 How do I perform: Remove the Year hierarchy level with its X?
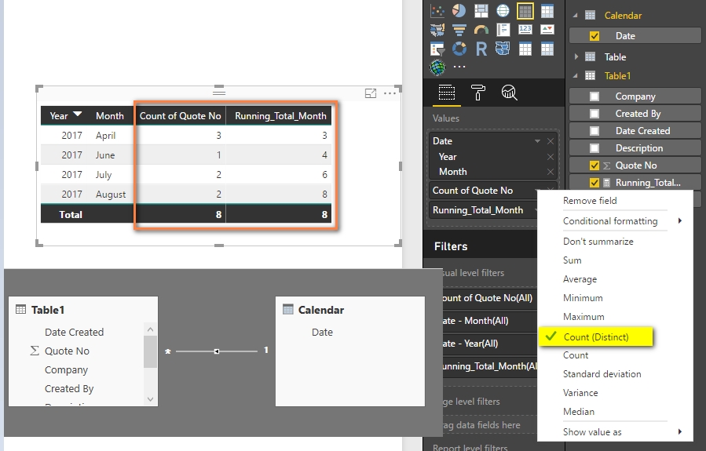pos(551,157)
